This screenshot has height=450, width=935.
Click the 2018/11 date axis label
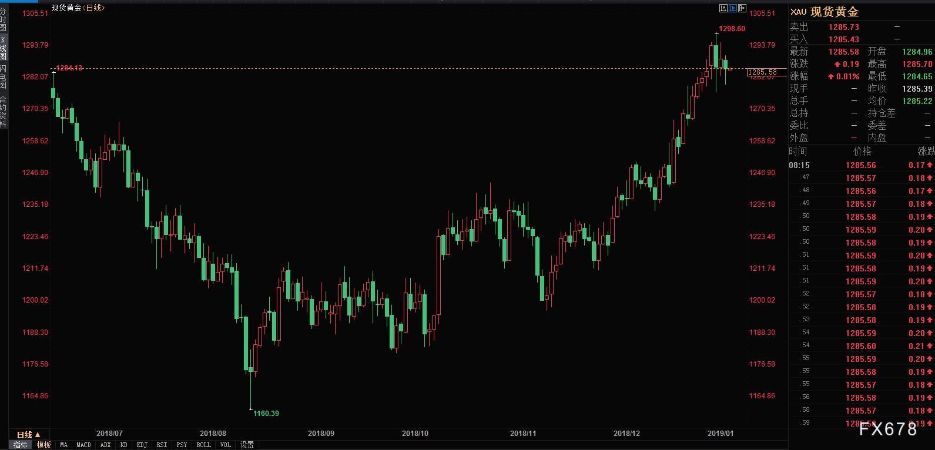(x=524, y=434)
